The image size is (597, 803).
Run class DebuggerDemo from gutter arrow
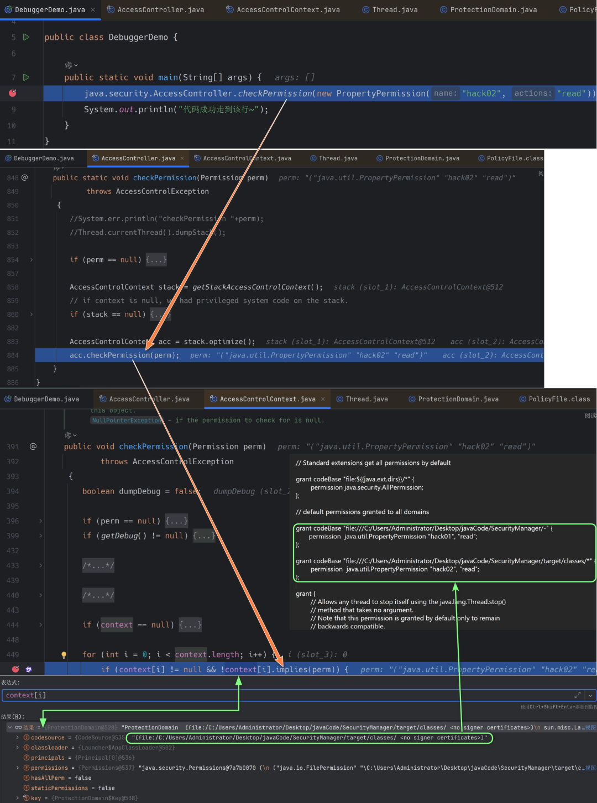(x=26, y=37)
